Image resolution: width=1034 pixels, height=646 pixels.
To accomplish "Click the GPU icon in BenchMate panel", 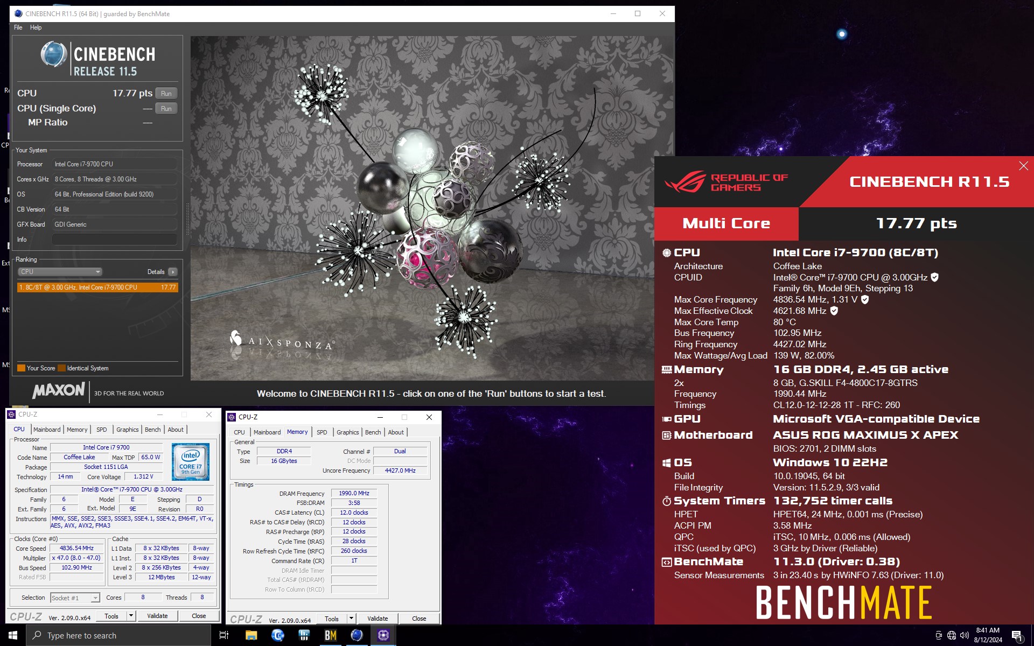I will click(x=667, y=419).
